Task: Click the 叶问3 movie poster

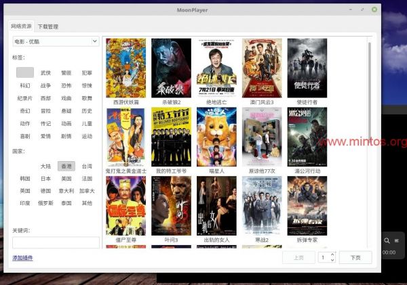Action: 171,206
